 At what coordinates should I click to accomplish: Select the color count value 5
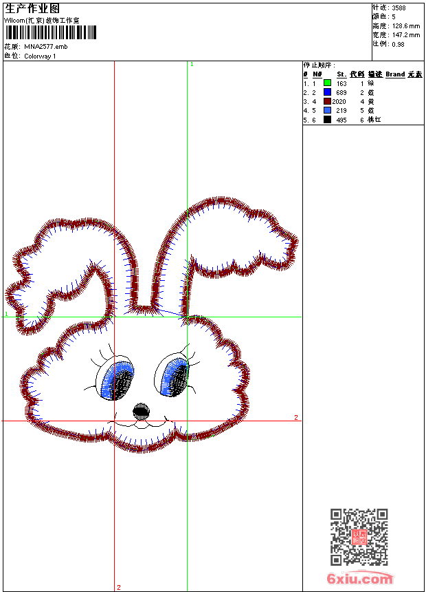coord(394,17)
